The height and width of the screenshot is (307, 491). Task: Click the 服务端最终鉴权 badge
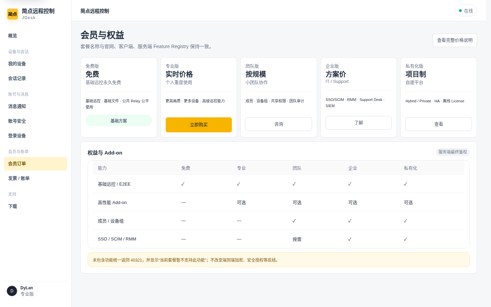click(x=453, y=152)
